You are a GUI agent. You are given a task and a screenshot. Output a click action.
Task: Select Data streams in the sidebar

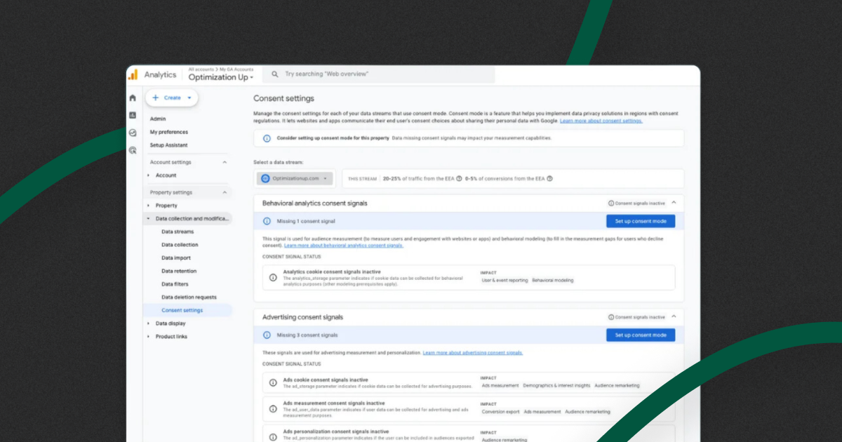[x=178, y=232]
